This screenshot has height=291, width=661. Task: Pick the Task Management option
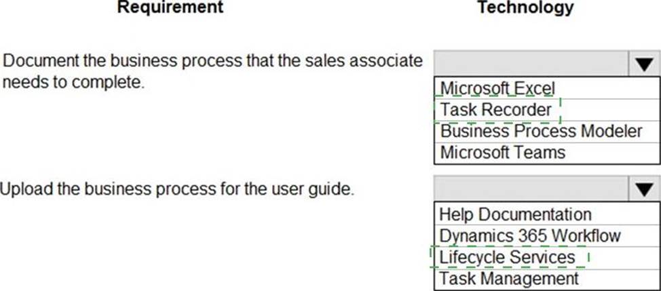coord(509,278)
